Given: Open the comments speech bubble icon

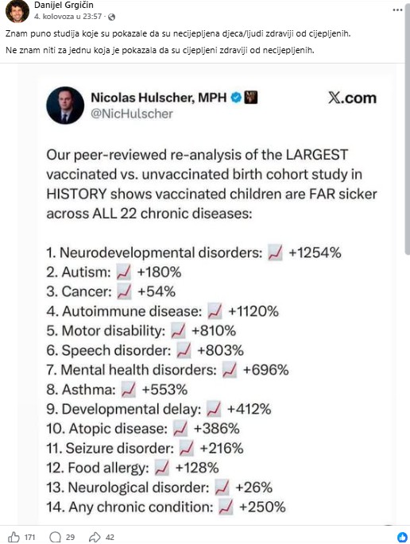Looking at the screenshot, I should click(x=55, y=537).
